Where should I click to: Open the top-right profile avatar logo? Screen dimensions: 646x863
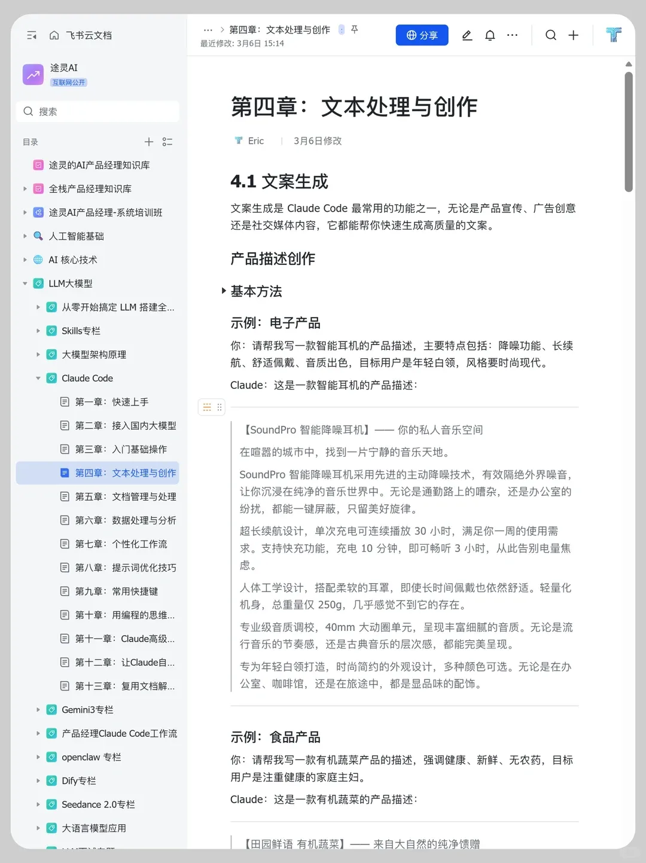pos(614,35)
